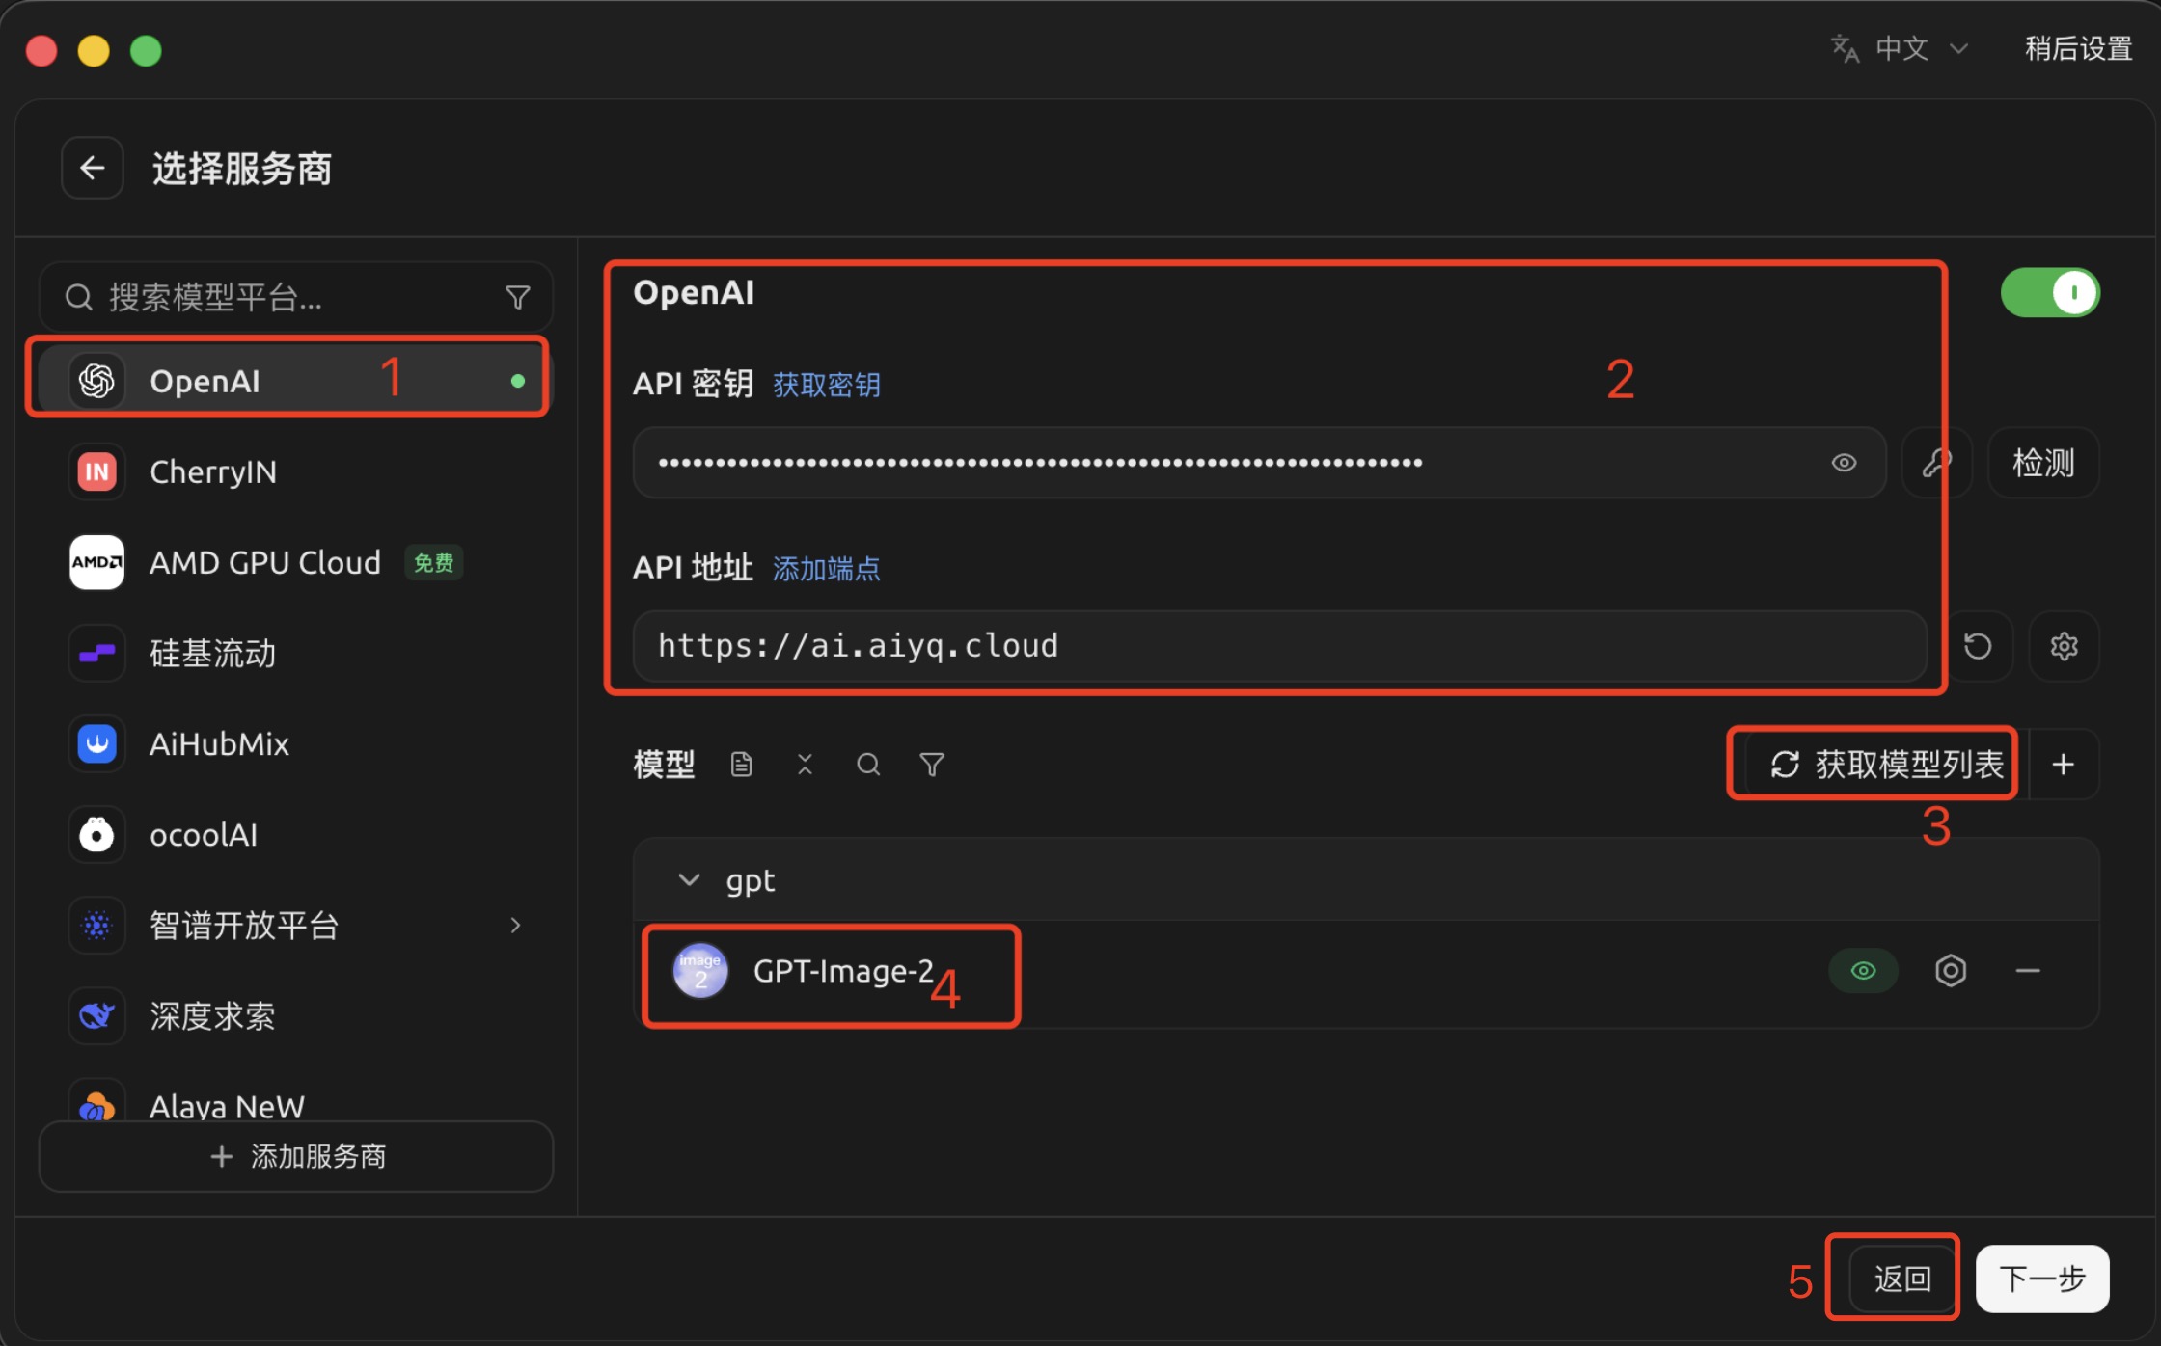Select ocoolAI provider

(x=294, y=834)
